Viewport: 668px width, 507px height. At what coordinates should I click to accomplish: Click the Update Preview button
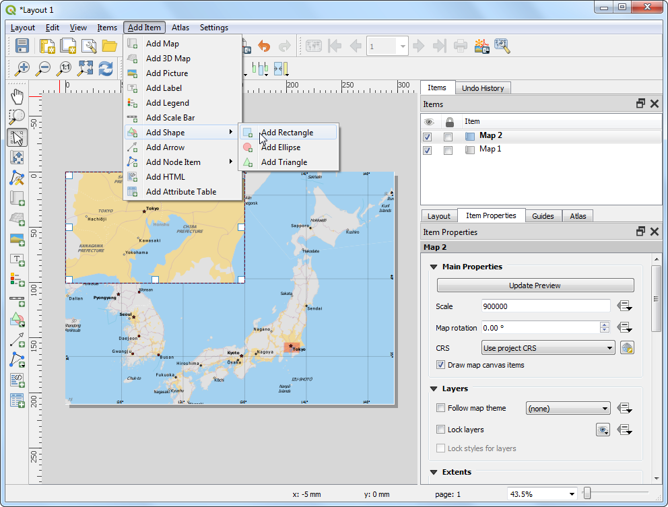535,285
